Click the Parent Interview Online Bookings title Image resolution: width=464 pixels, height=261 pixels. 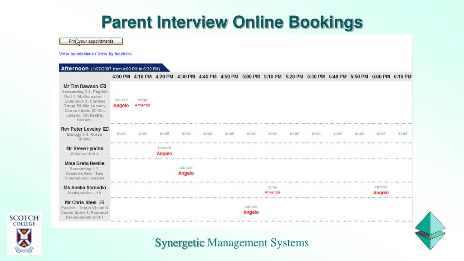pos(232,23)
